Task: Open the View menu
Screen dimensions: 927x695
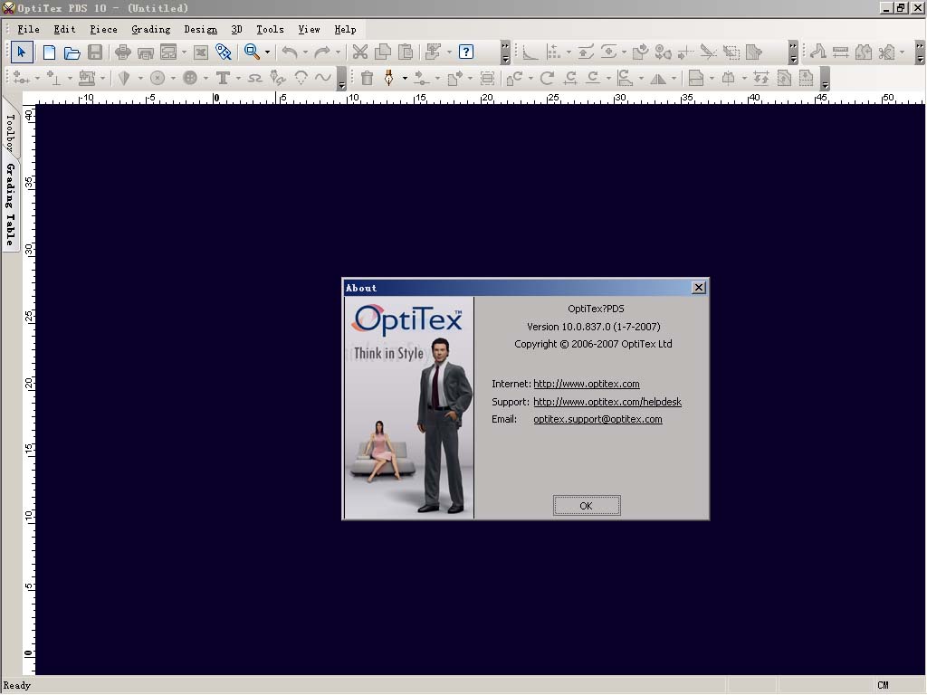Action: click(309, 29)
